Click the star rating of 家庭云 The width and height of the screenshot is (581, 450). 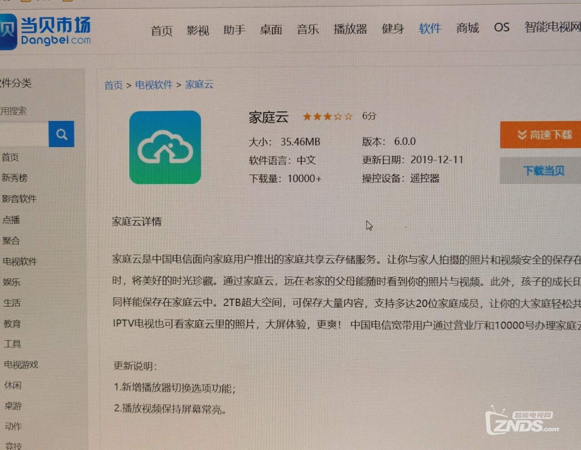pyautogui.click(x=327, y=117)
